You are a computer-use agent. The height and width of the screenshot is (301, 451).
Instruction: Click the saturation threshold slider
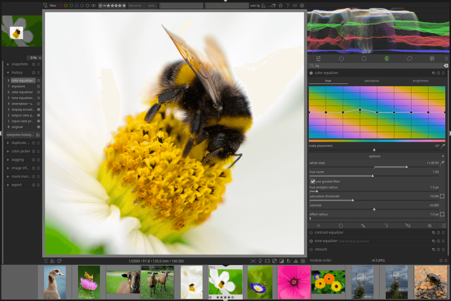374,200
